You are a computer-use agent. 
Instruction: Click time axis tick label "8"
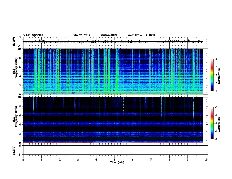coord(169,160)
